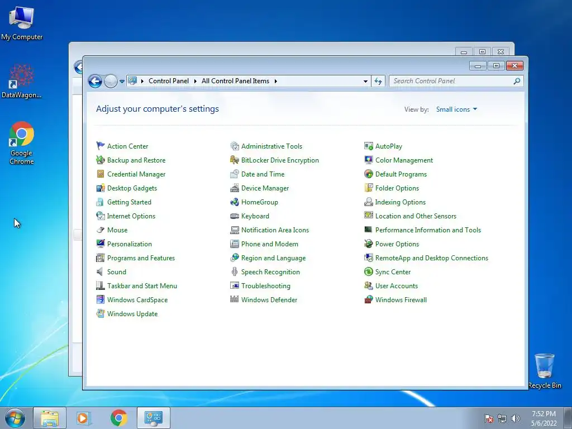The width and height of the screenshot is (572, 429).
Task: Open Windows CardSpace link
Action: click(x=137, y=300)
